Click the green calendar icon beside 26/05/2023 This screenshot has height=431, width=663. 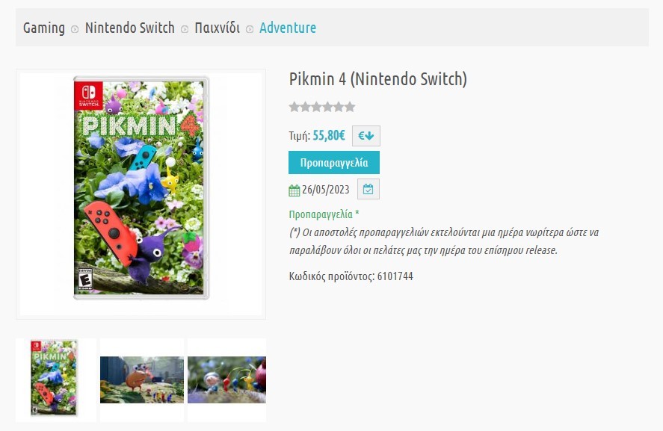(295, 190)
